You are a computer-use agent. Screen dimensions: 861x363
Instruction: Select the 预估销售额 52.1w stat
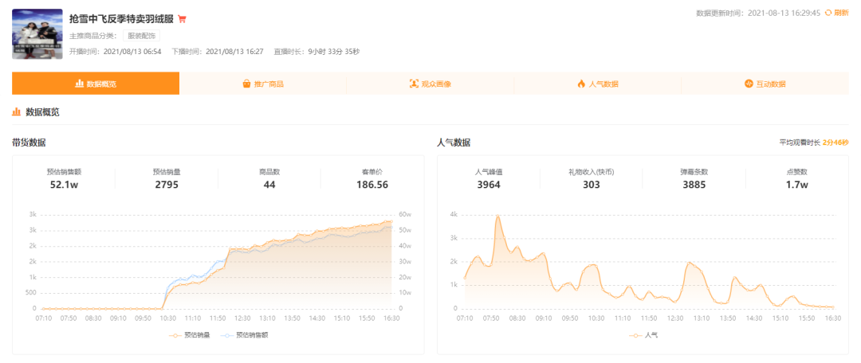tap(64, 179)
